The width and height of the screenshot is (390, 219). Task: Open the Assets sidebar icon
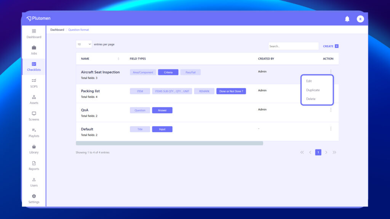[x=34, y=97]
